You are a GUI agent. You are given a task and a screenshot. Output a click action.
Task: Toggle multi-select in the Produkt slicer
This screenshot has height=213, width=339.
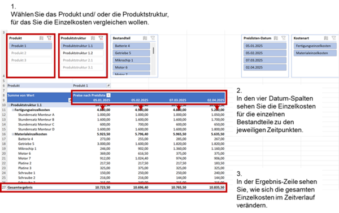[x=41, y=38]
